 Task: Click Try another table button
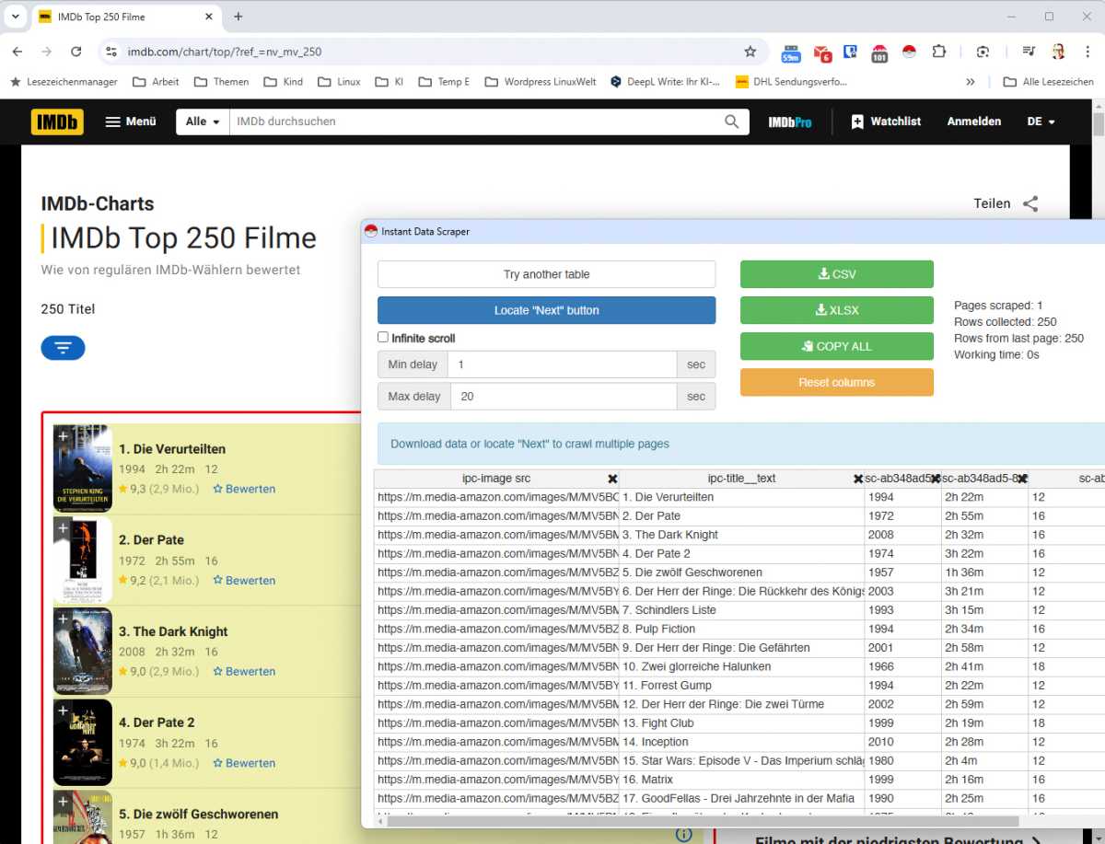pyautogui.click(x=546, y=274)
